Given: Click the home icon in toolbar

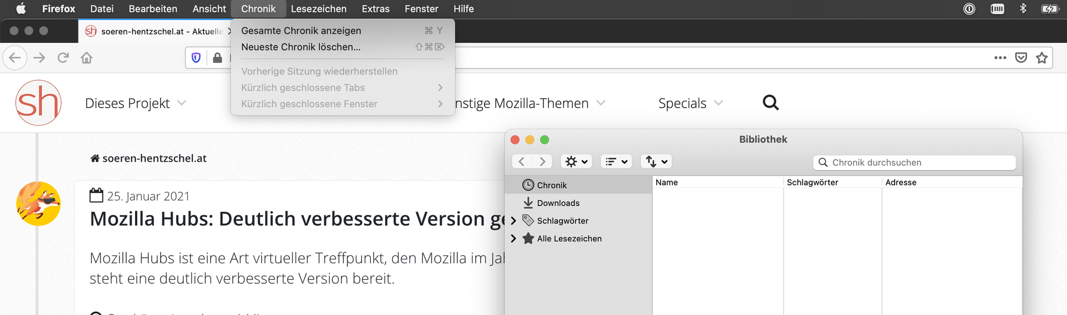Looking at the screenshot, I should tap(87, 58).
